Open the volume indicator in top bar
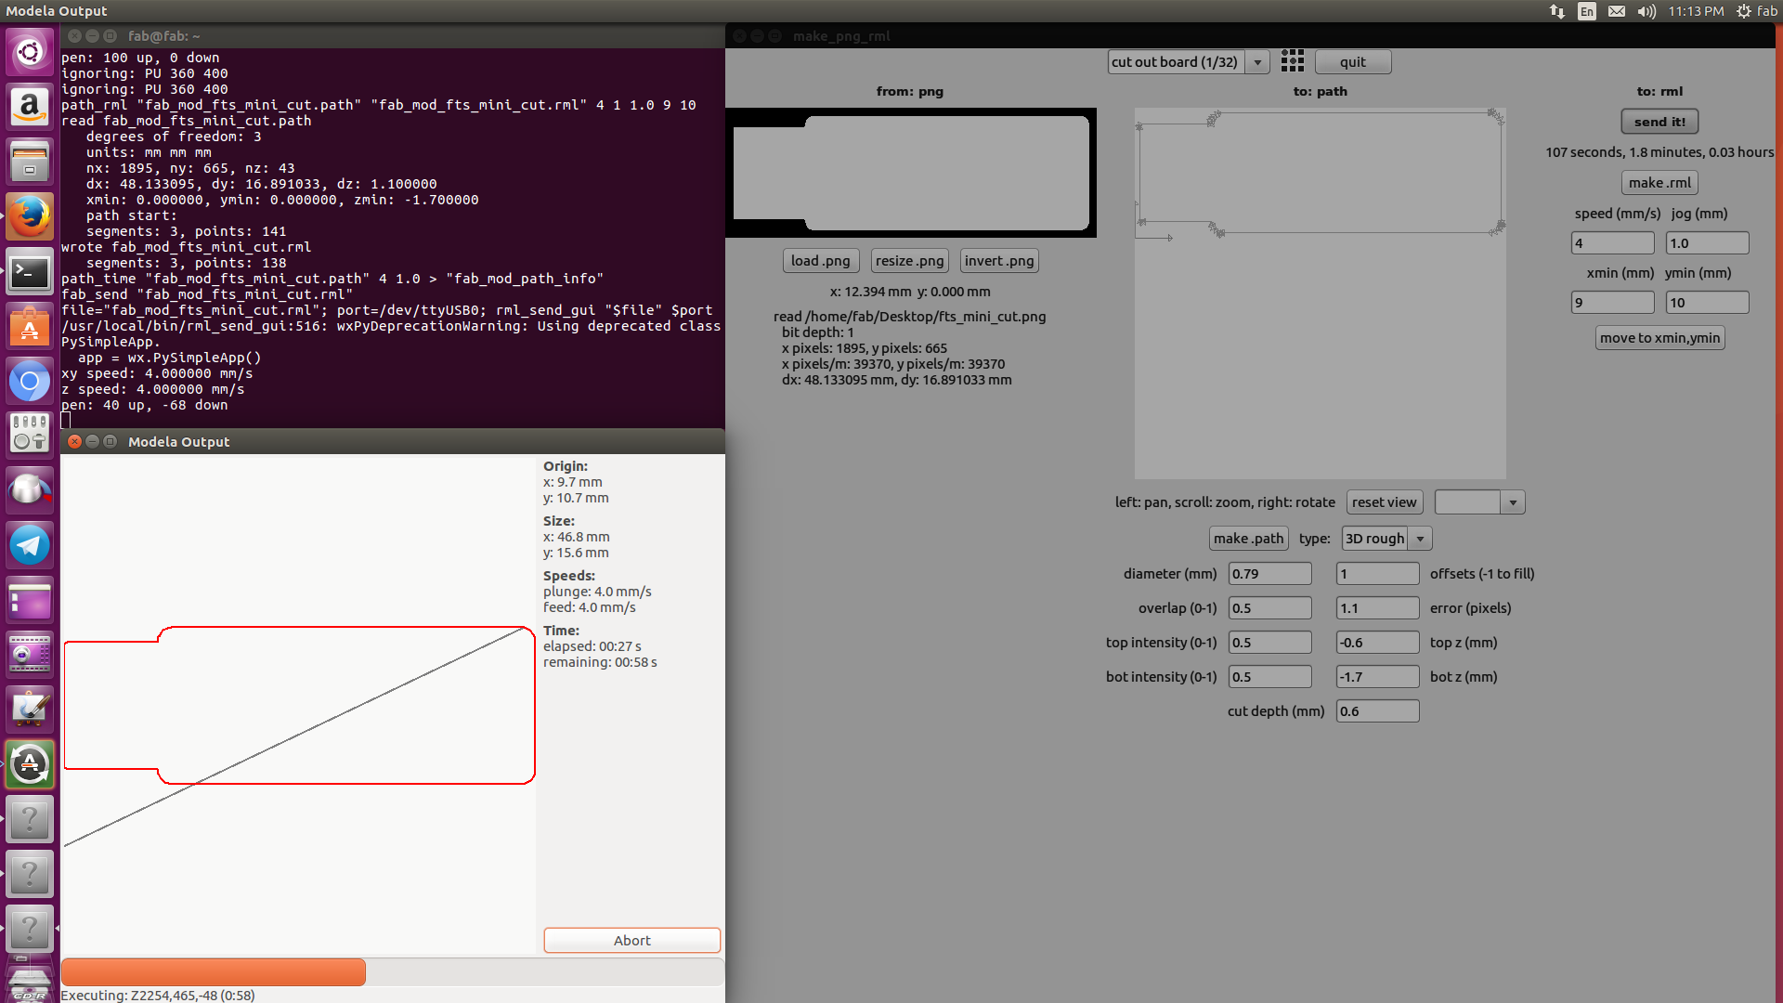Image resolution: width=1783 pixels, height=1003 pixels. (1646, 11)
